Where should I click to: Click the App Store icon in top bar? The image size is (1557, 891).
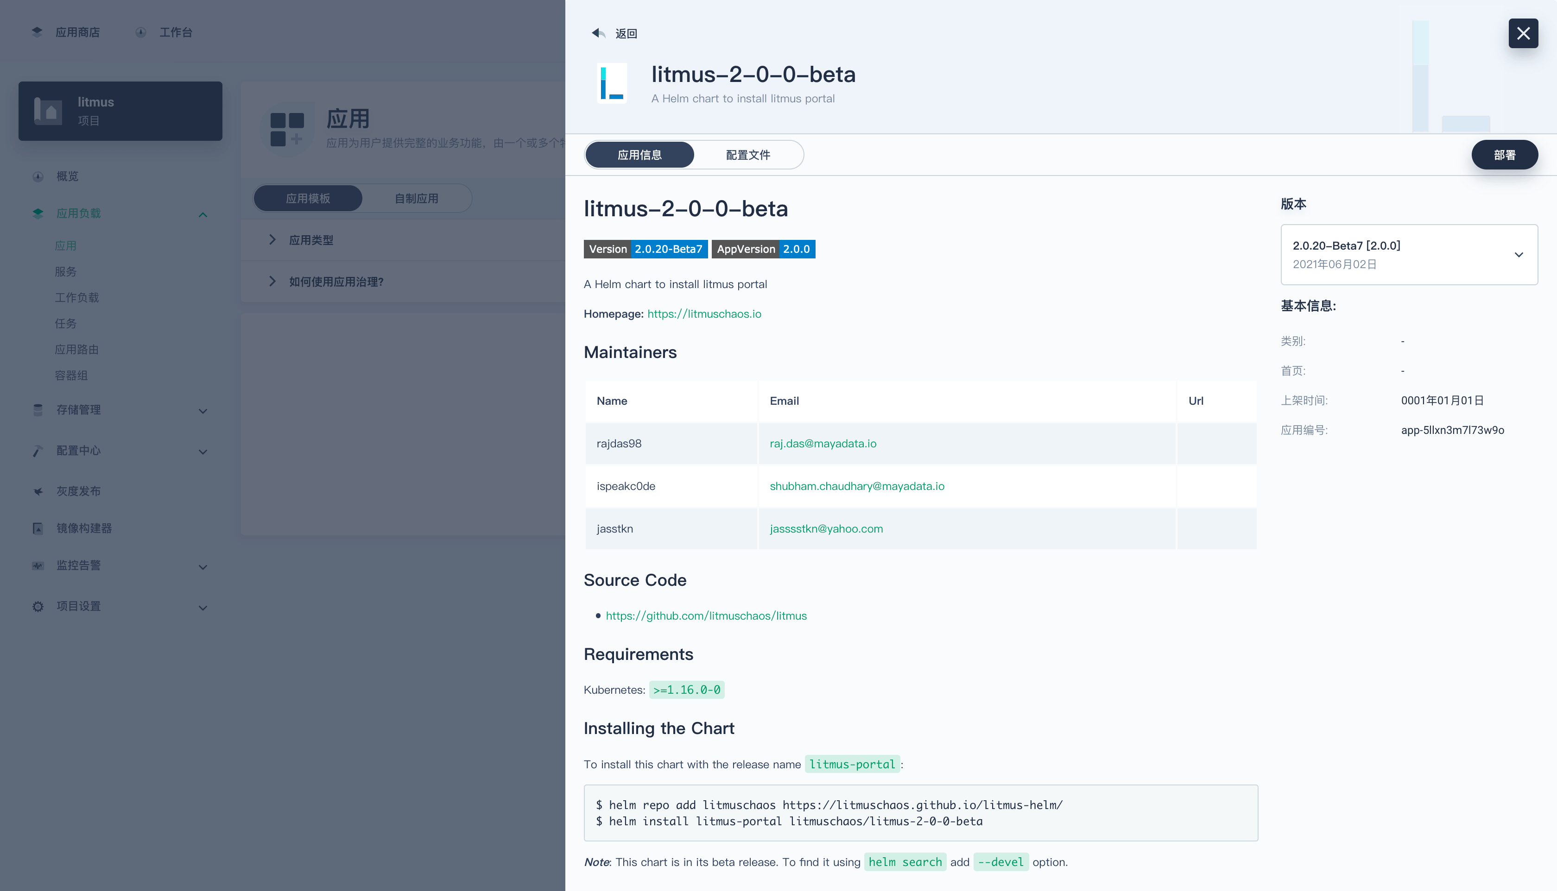coord(38,32)
